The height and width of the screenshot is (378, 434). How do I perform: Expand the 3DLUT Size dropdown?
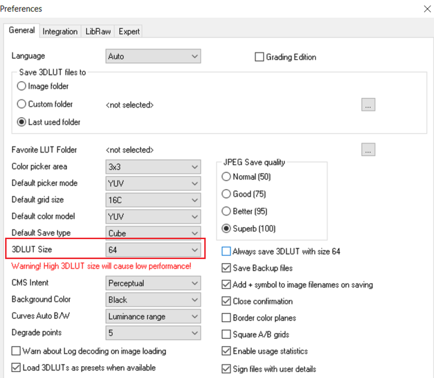tap(153, 250)
